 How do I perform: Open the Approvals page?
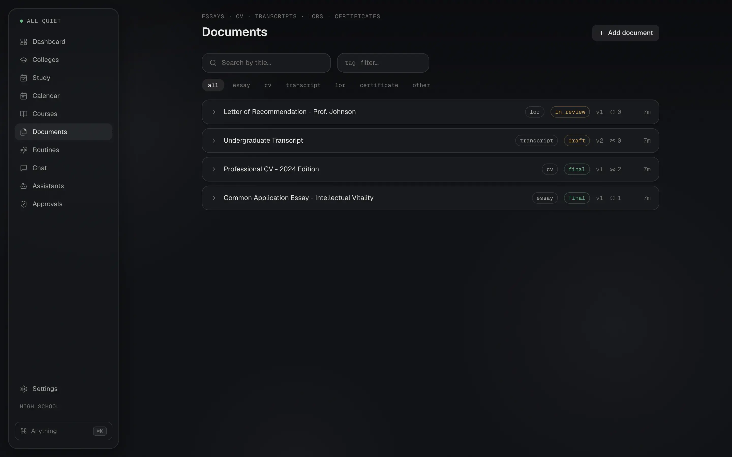[64, 204]
